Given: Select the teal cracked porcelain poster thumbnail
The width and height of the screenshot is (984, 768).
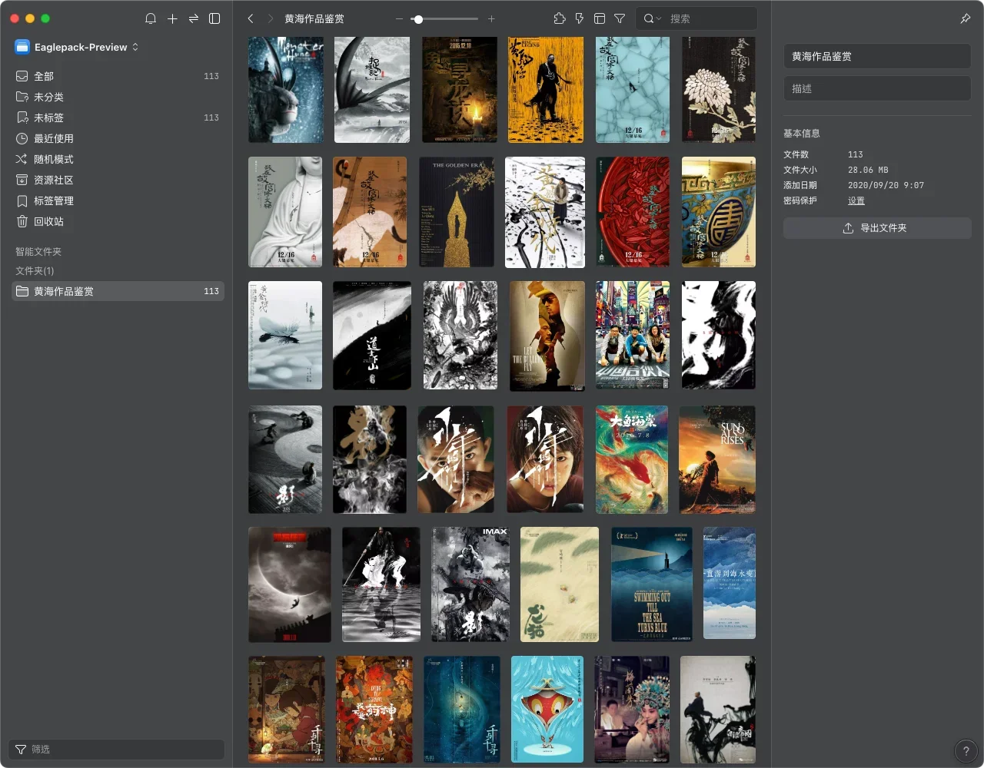Looking at the screenshot, I should click(x=633, y=90).
